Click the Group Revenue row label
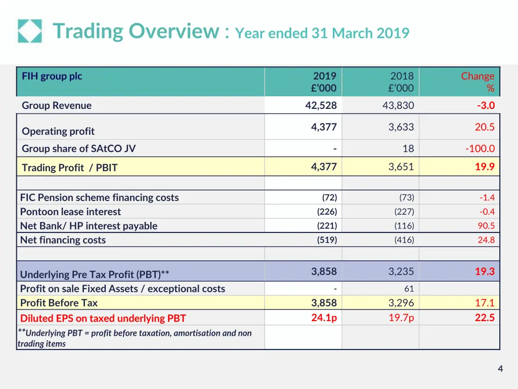518x389 pixels. [x=57, y=105]
